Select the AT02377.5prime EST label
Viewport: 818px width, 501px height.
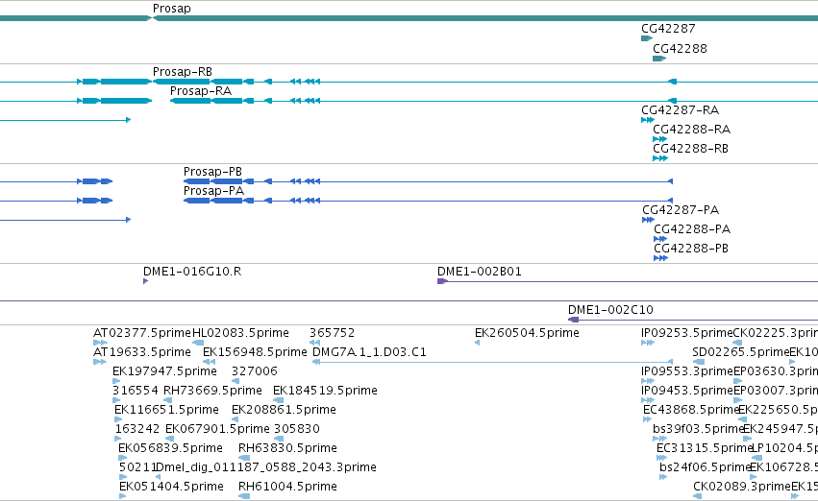coord(142,333)
